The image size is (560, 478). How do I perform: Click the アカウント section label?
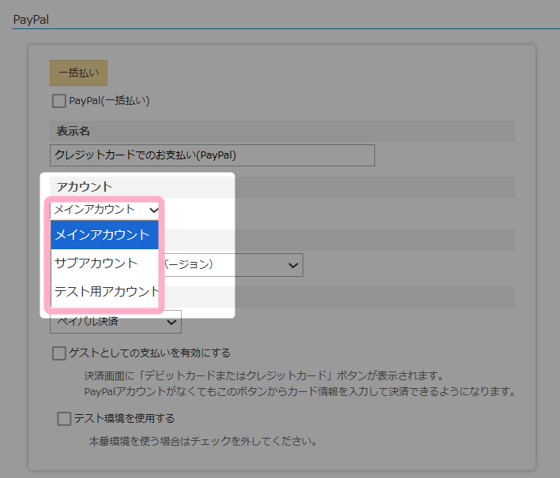click(85, 187)
